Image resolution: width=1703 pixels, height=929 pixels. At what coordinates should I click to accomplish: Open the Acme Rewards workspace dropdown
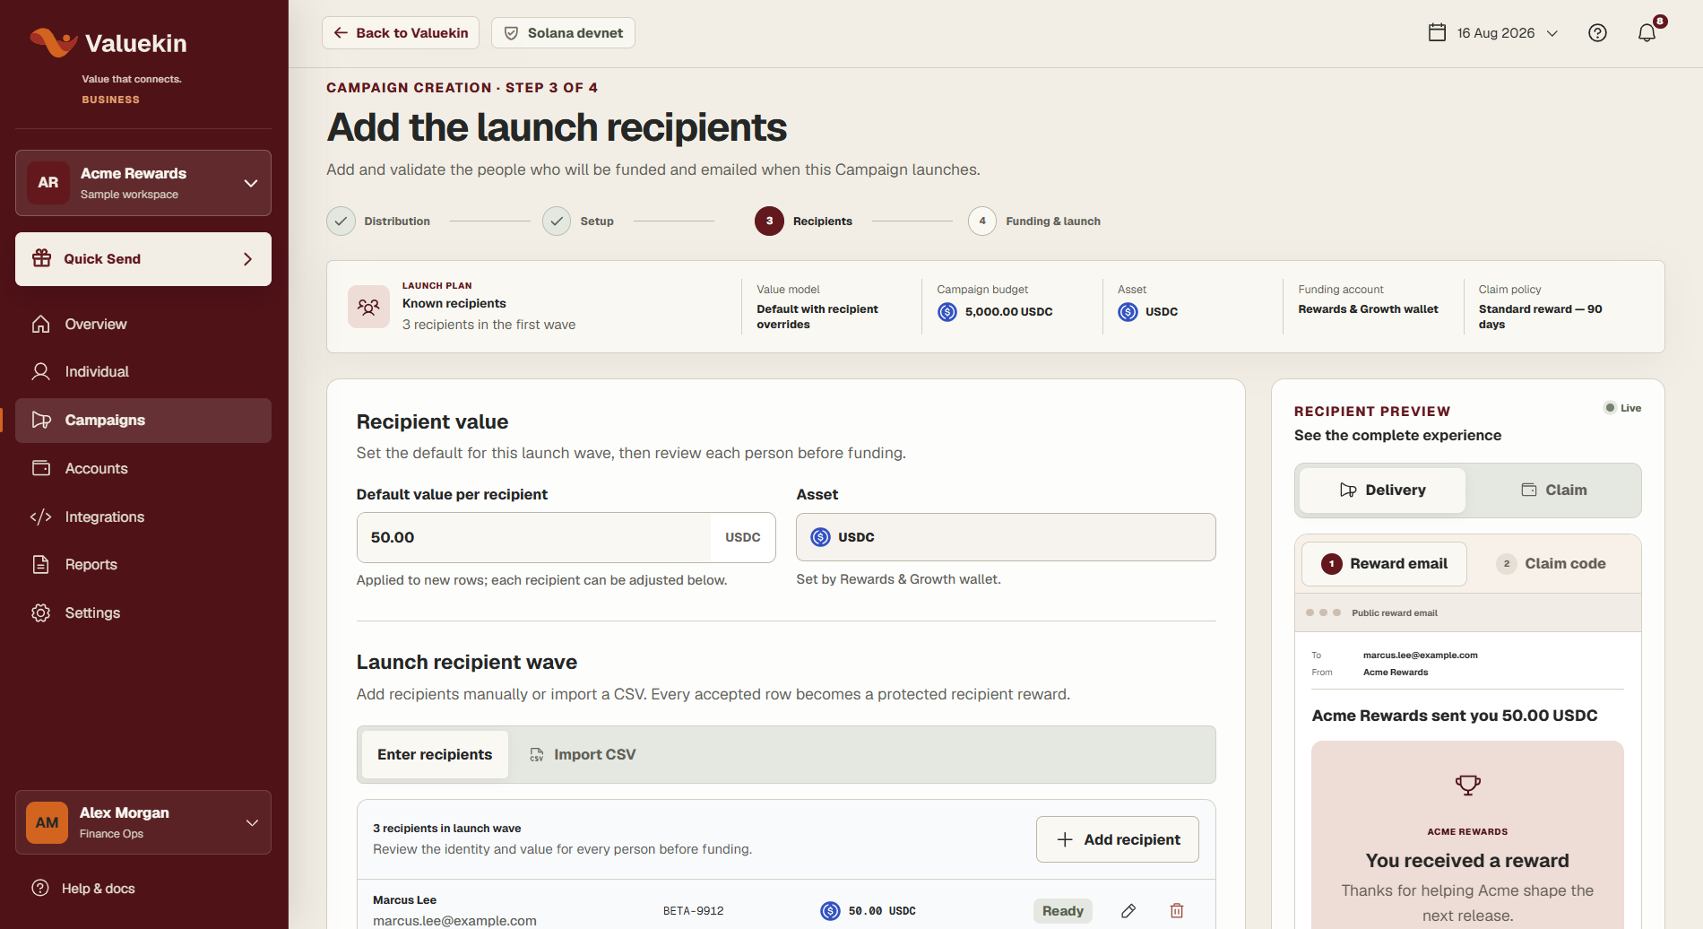click(143, 183)
